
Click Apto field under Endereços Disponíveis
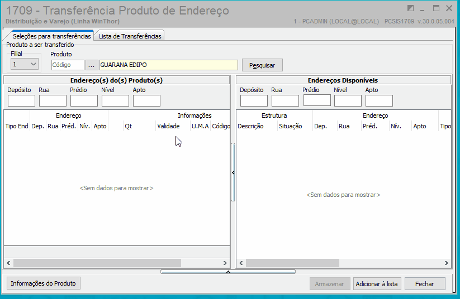[379, 101]
